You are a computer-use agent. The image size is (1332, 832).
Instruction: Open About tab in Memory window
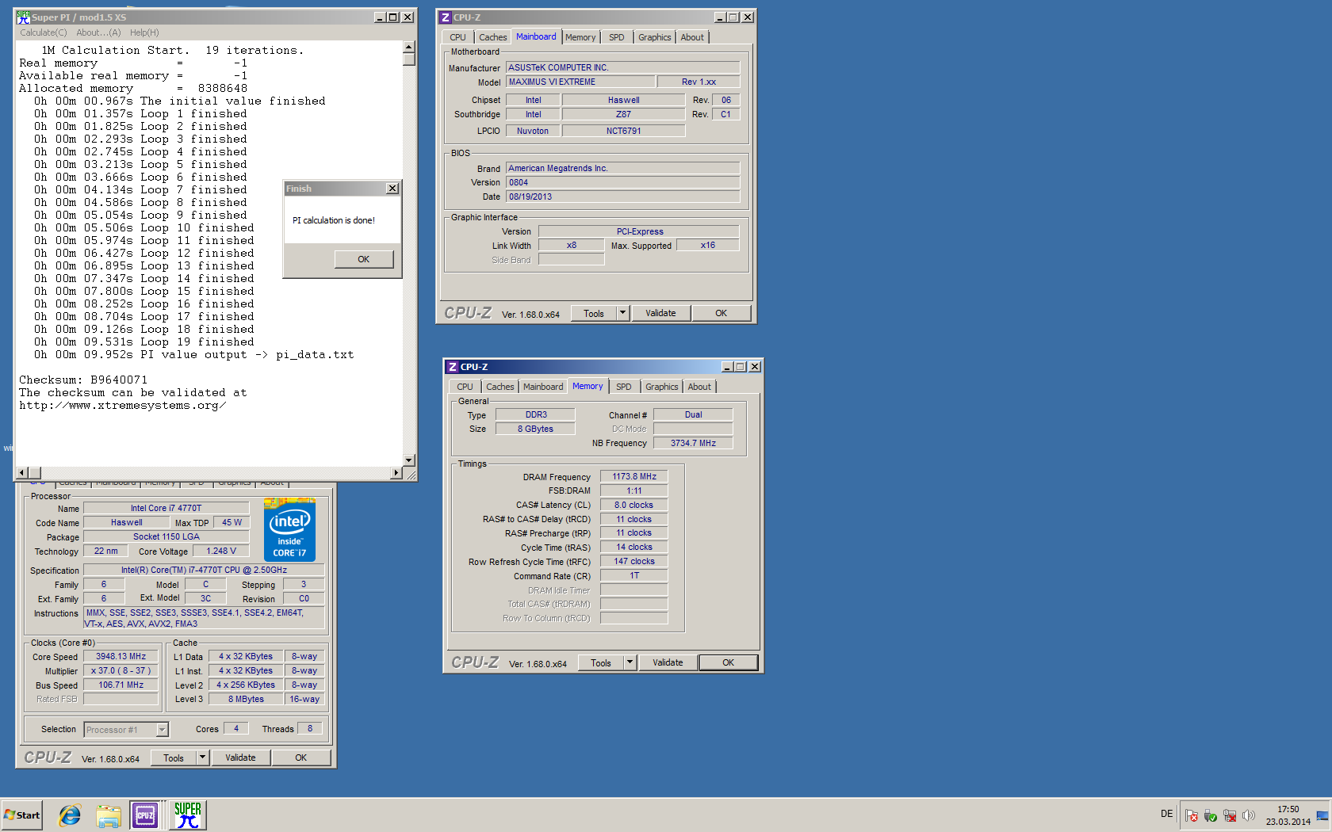[x=699, y=387]
